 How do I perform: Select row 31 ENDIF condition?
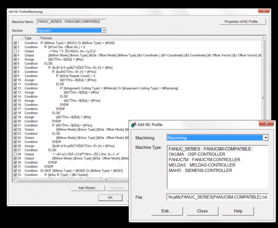pos(49,166)
